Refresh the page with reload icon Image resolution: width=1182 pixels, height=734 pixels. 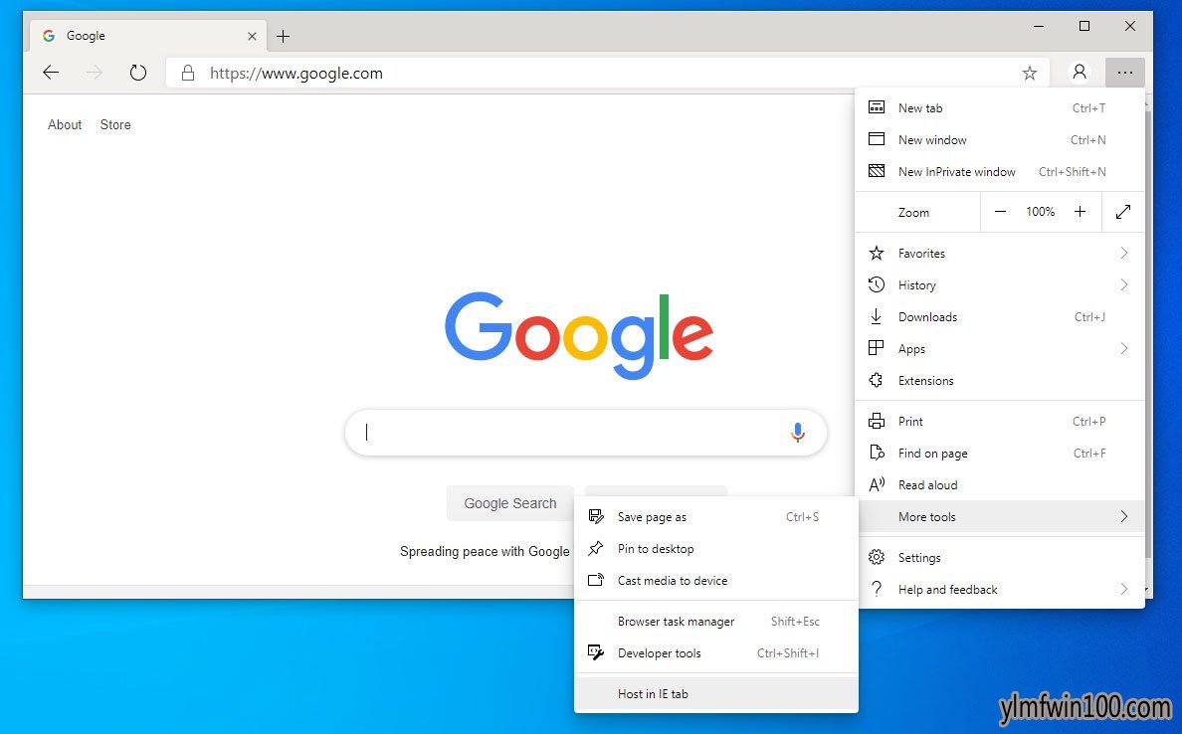[x=138, y=73]
